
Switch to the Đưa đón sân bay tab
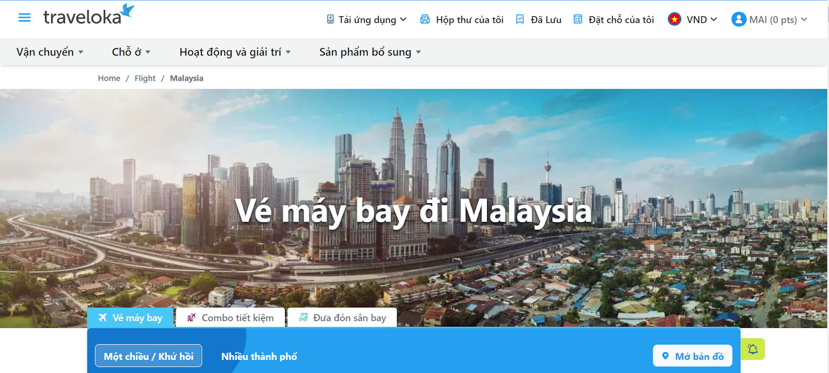click(x=342, y=318)
